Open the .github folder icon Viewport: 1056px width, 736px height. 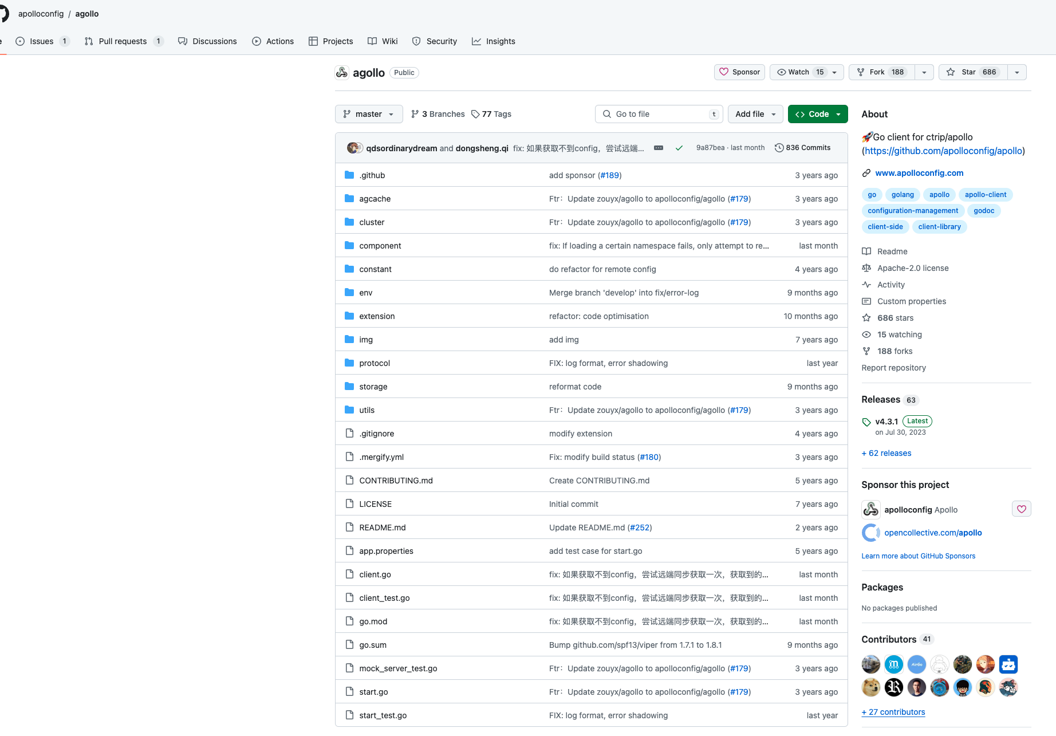click(349, 175)
